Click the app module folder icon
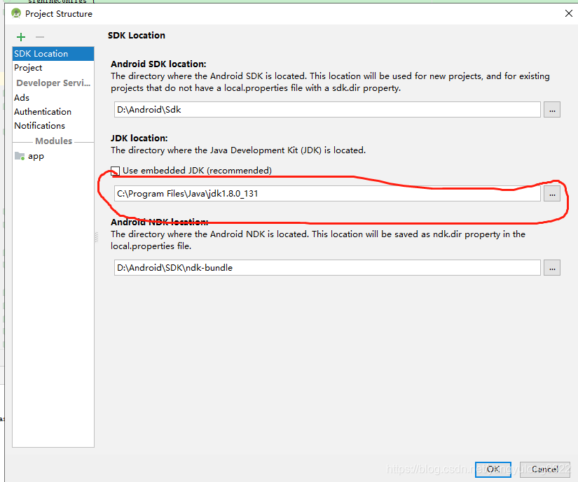Viewport: 578px width, 482px height. pos(20,156)
